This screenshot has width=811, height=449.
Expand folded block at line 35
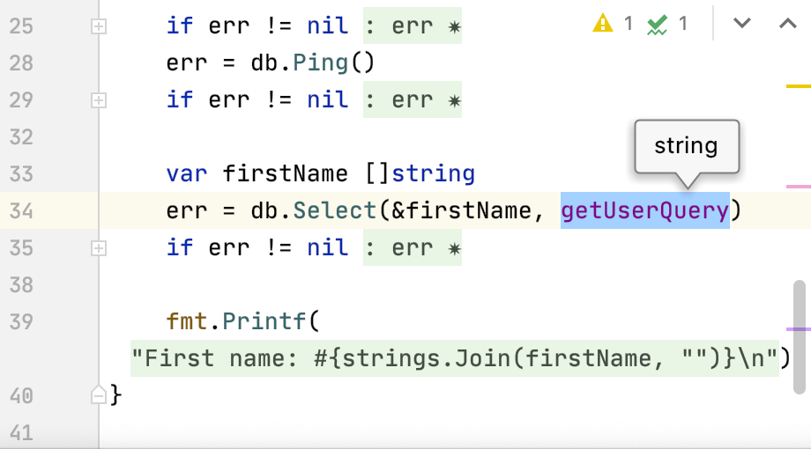pos(99,248)
